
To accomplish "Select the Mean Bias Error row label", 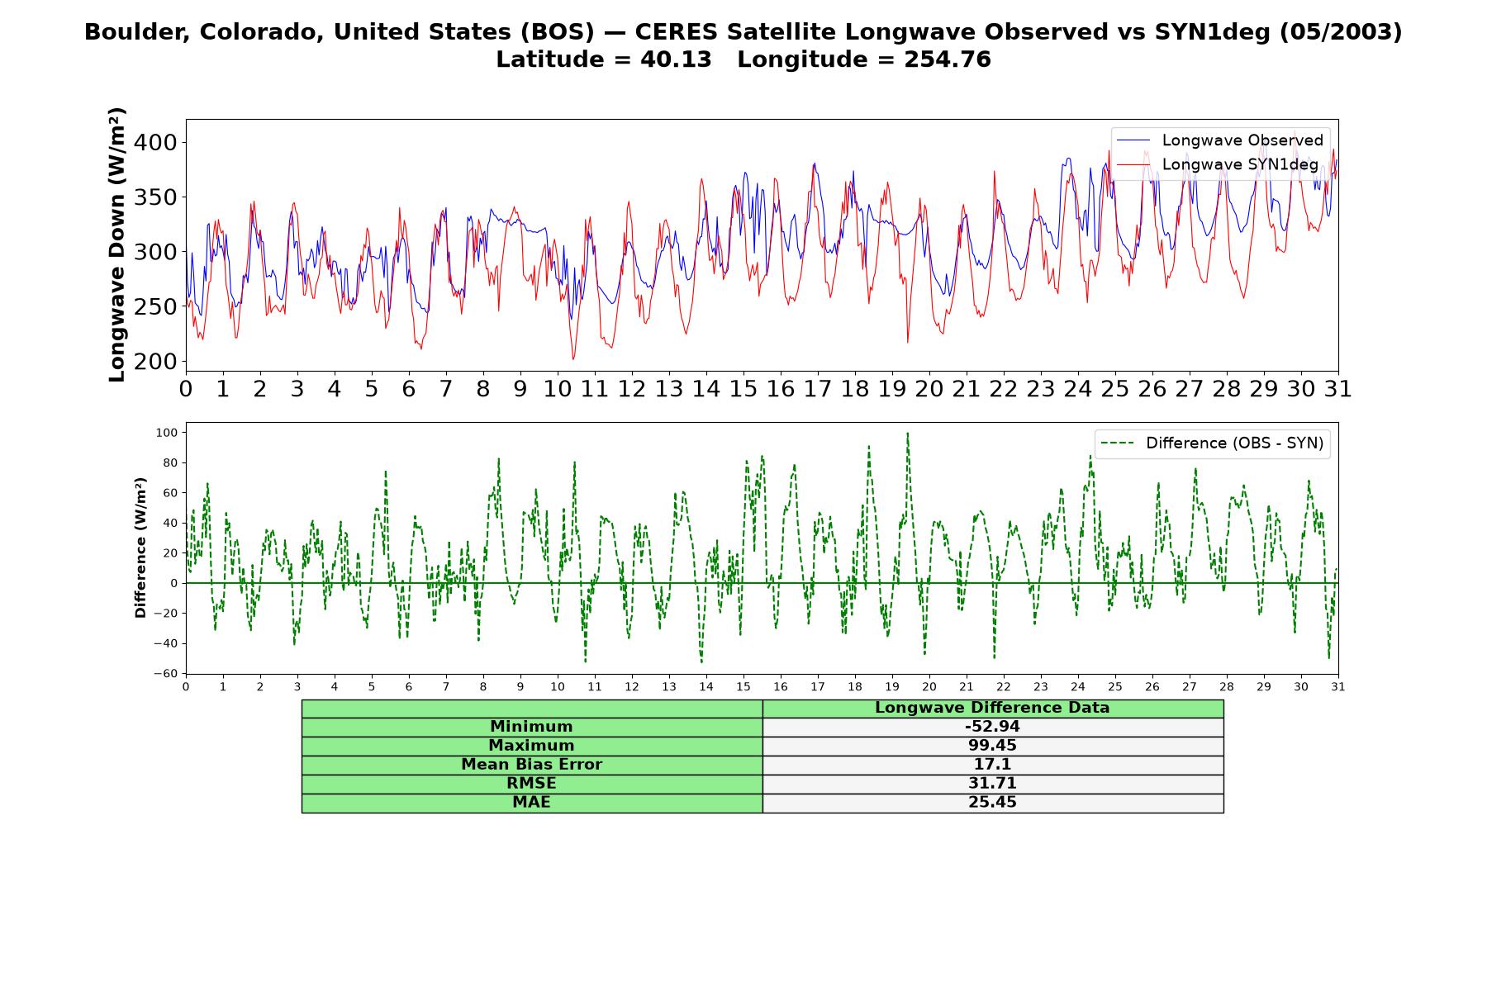I will point(531,765).
